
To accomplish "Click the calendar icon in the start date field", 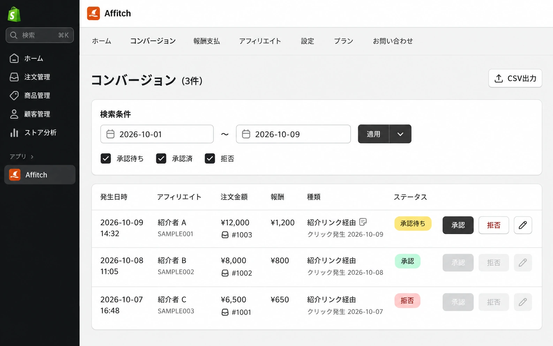I will tap(111, 134).
